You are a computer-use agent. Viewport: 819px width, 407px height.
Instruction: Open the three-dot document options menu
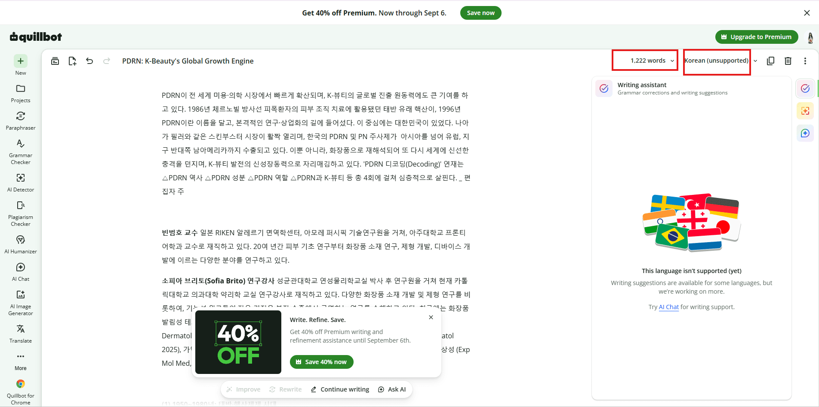click(805, 61)
